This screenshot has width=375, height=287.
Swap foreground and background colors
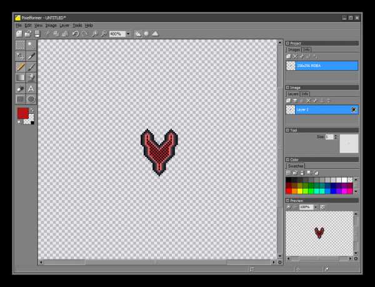pyautogui.click(x=31, y=110)
